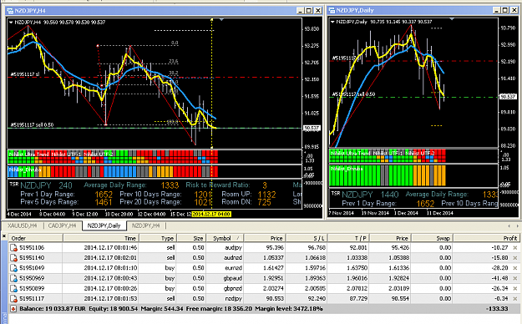Viewport: 522px width, 324px height.
Task: Click the Nihilist_Dhruba indicator label in H4 chart
Action: (24, 170)
